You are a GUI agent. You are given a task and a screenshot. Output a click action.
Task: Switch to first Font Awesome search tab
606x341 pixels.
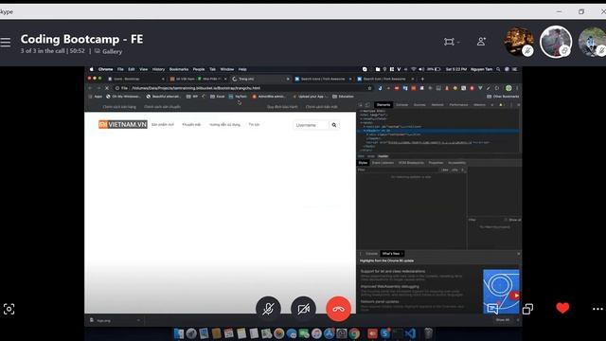323,79
